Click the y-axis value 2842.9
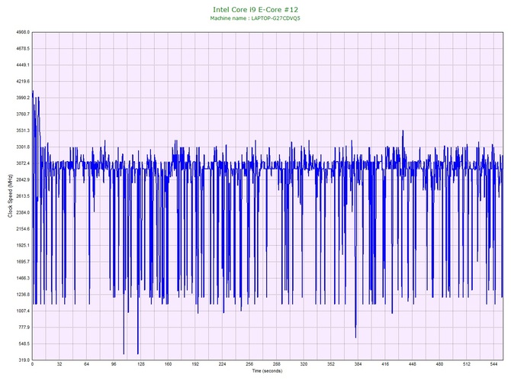Image resolution: width=511 pixels, height=384 pixels. pos(23,179)
